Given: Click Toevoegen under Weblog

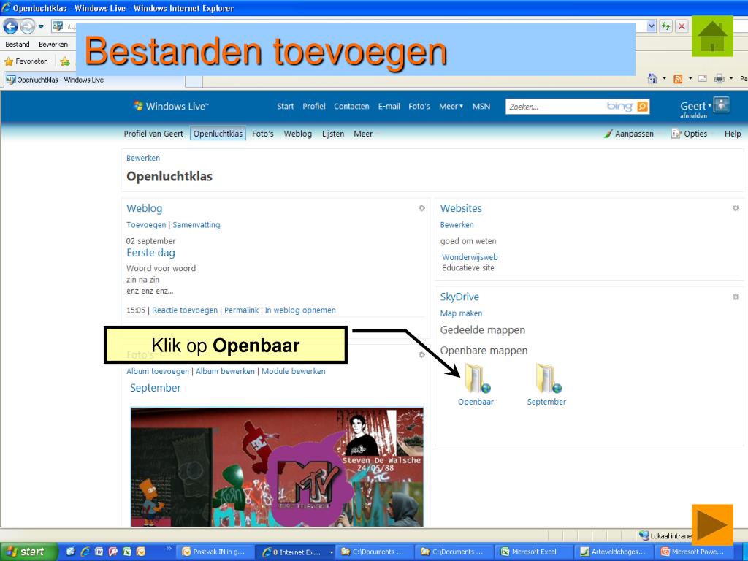Looking at the screenshot, I should click(x=146, y=225).
